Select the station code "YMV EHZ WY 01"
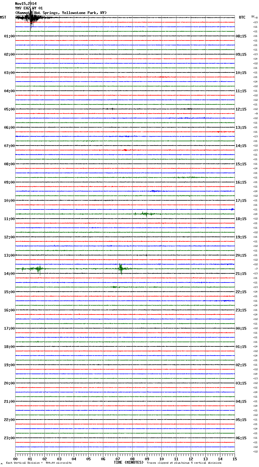Screen dimensions: 259x467 pos(29,8)
